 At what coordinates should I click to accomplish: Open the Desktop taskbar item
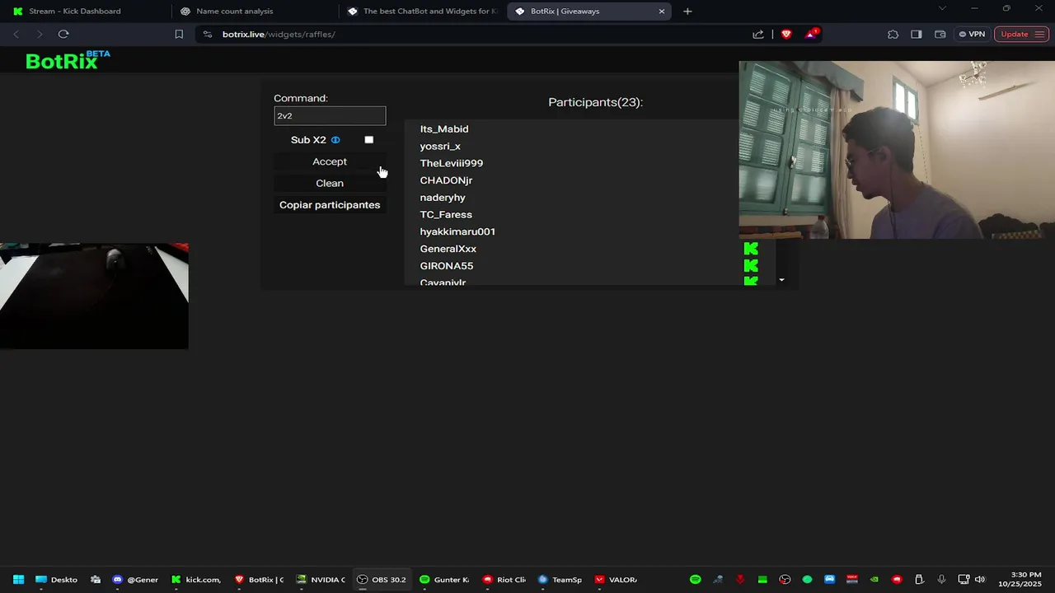pyautogui.click(x=57, y=580)
